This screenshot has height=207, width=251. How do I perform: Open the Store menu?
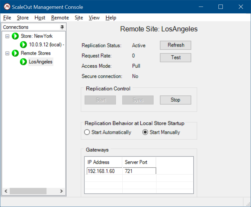[23, 18]
